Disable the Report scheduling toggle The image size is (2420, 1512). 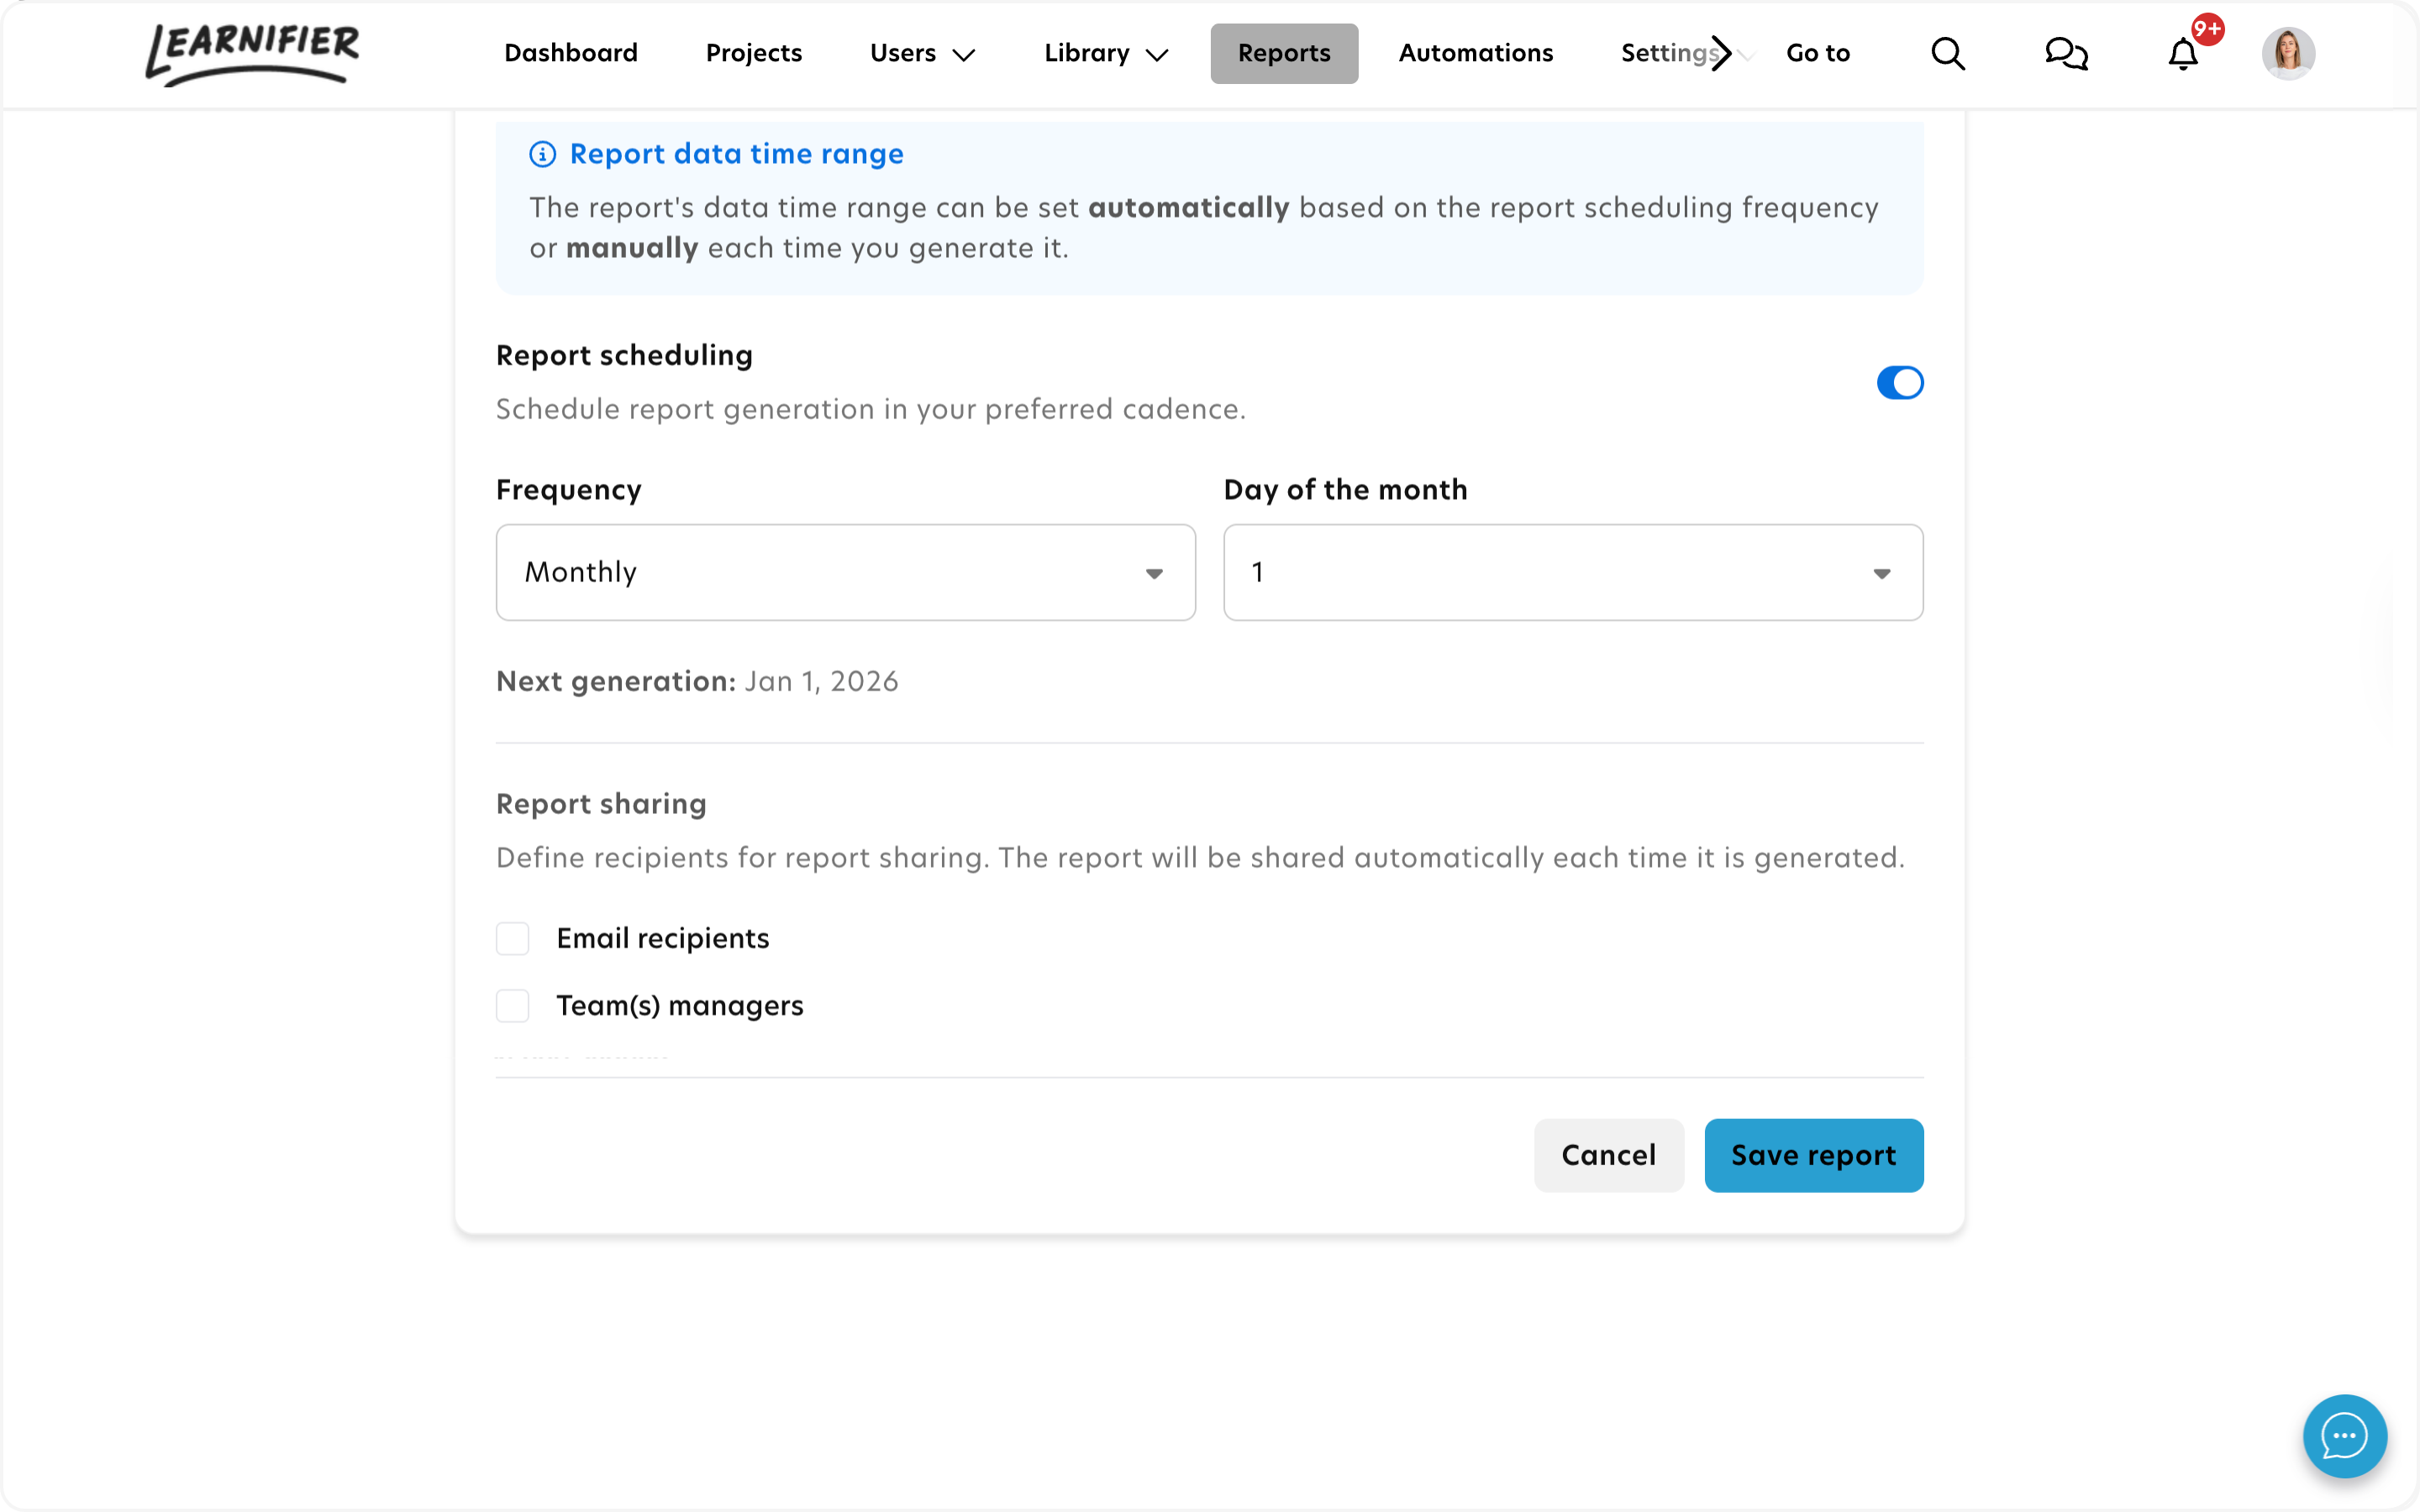[x=1899, y=383]
